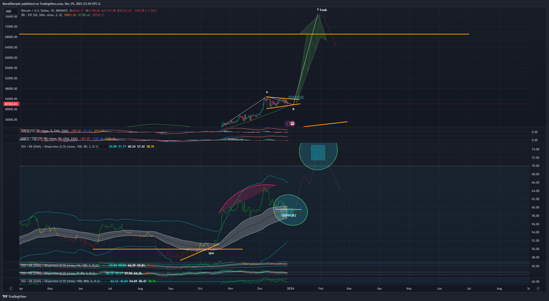Click the 44000.00 price scale label
Image resolution: width=549 pixels, height=301 pixels.
[x=11, y=99]
